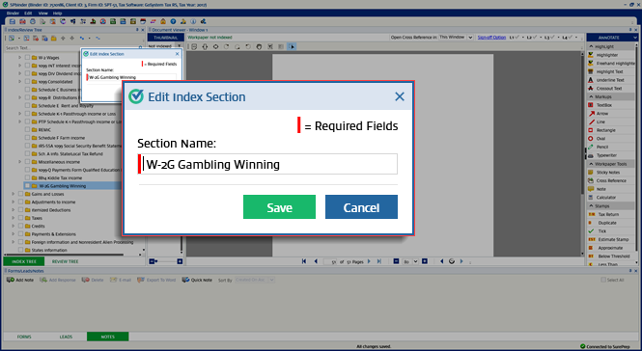Click the house icon in main toolbar

click(163, 21)
